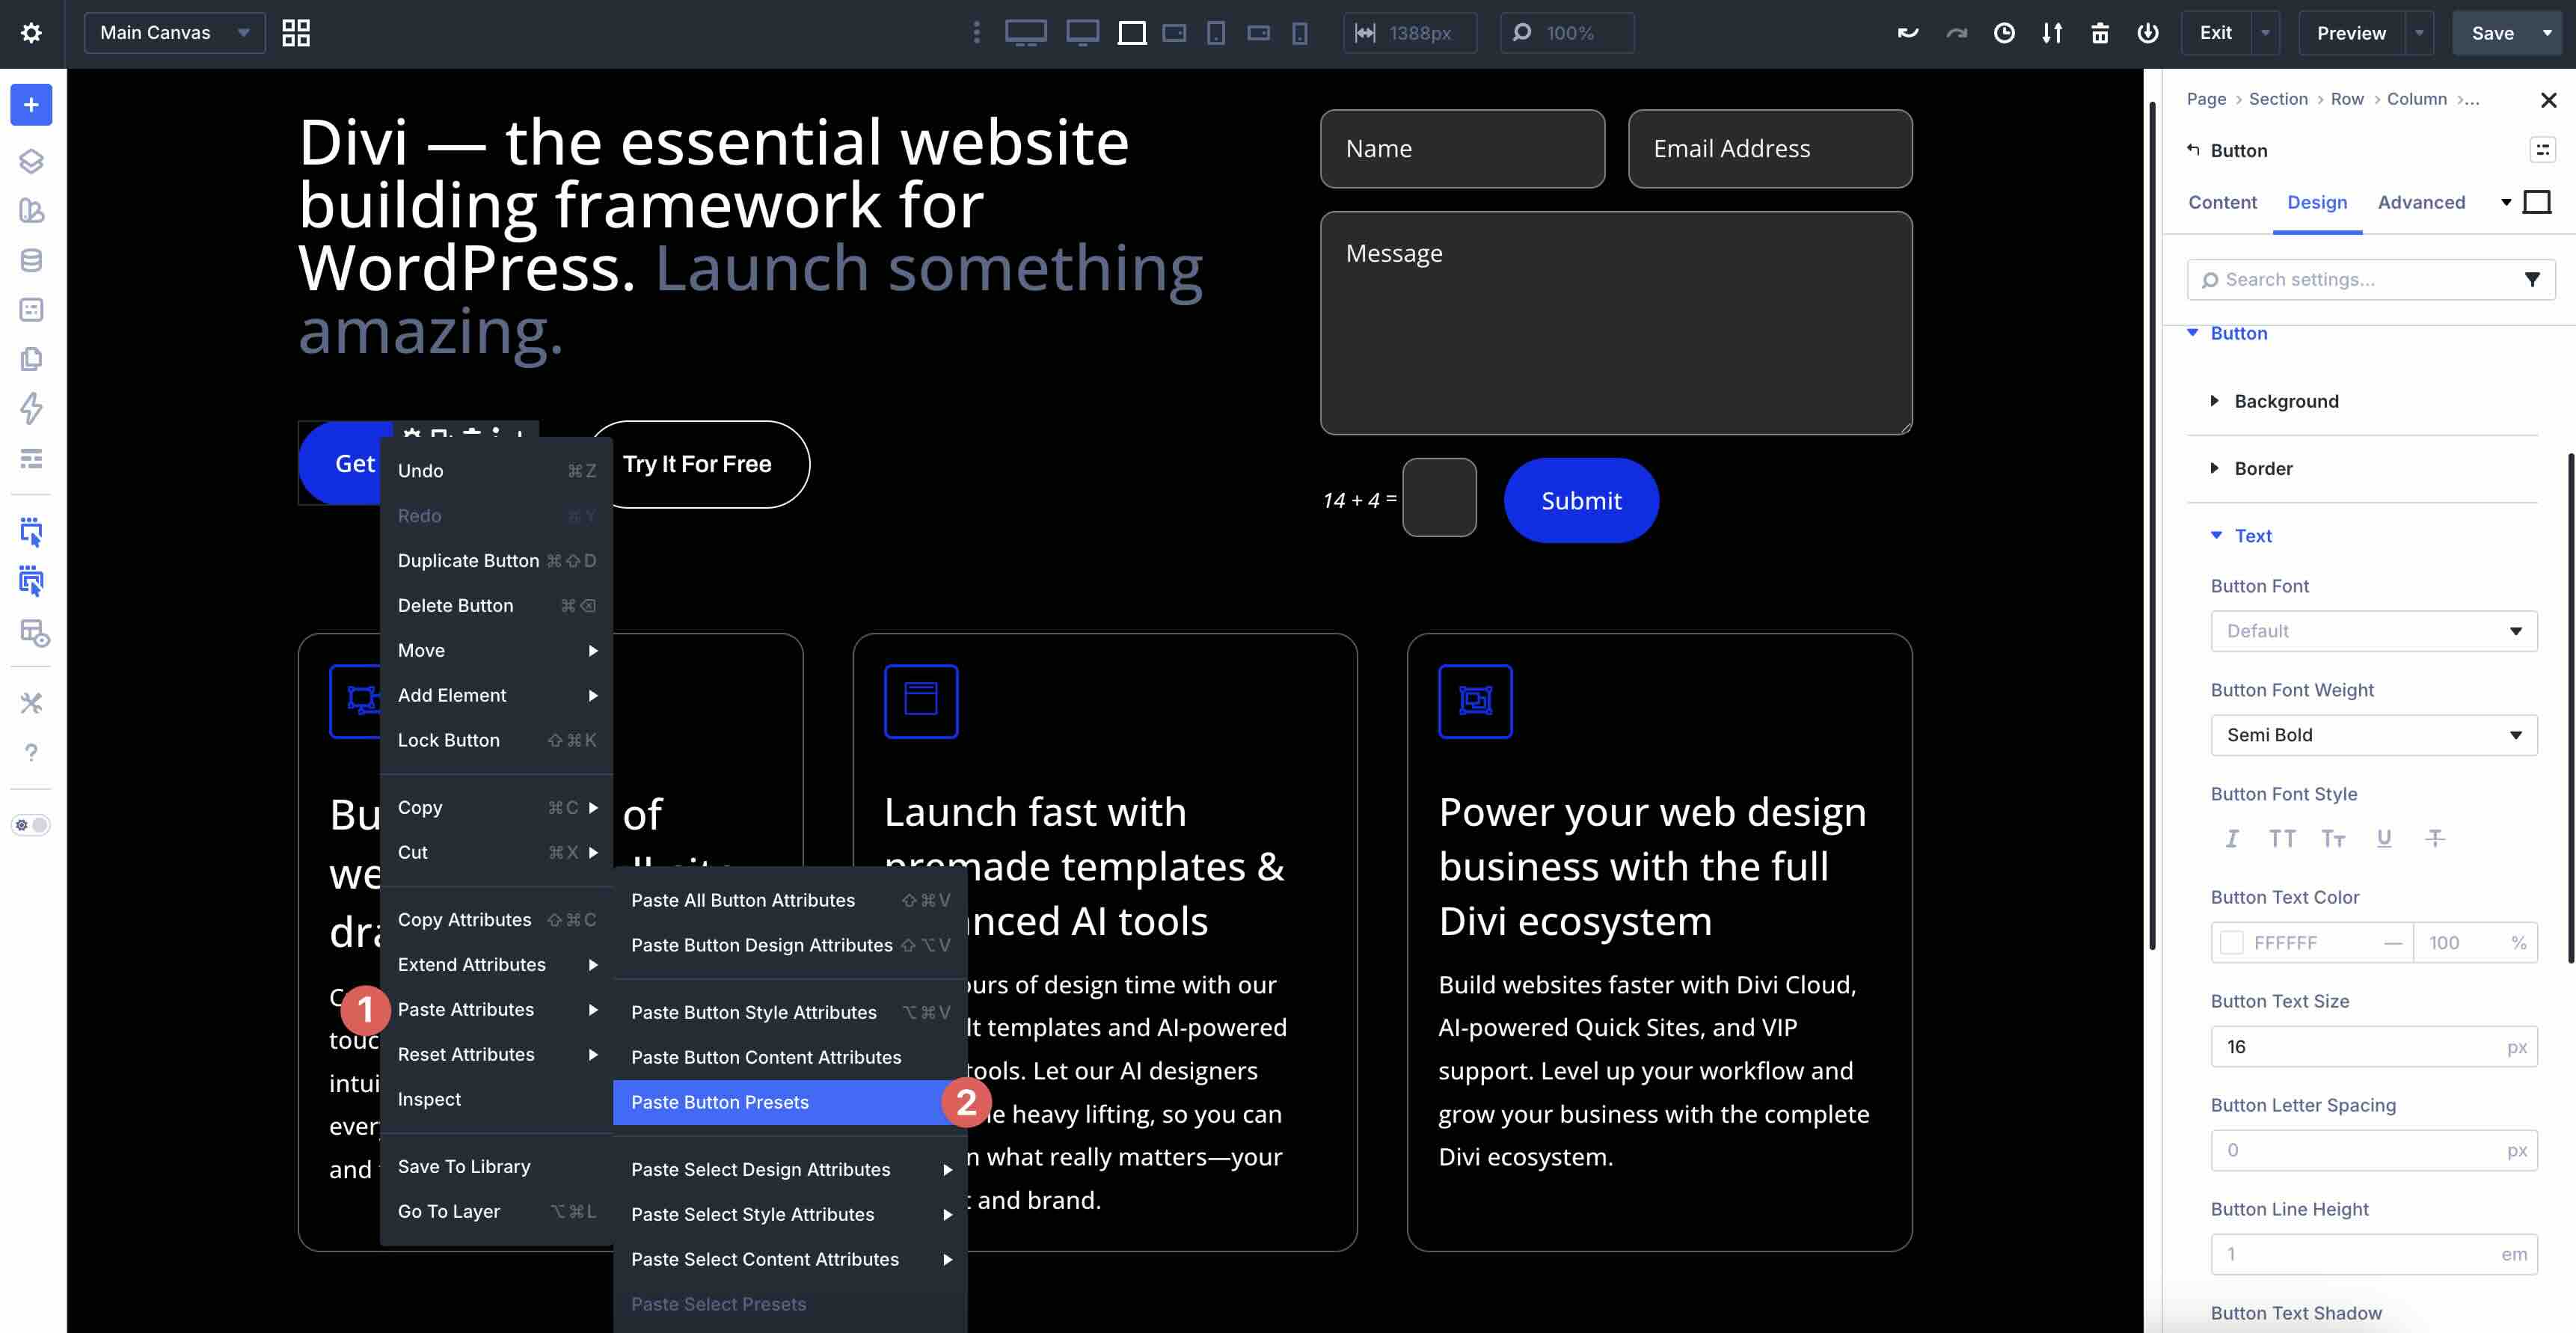2576x1333 pixels.
Task: Click the trash clear-layout icon in toolbar
Action: (x=2100, y=33)
